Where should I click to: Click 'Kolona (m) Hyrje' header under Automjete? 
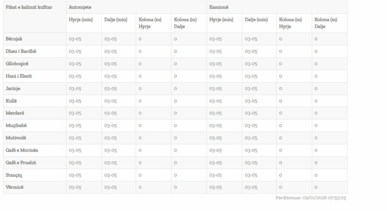click(150, 23)
